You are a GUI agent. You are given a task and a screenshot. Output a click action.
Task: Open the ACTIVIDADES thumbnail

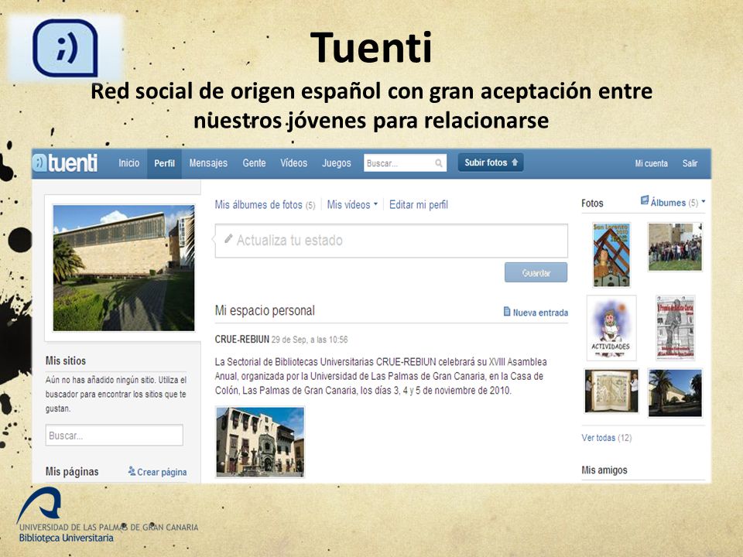coord(611,328)
